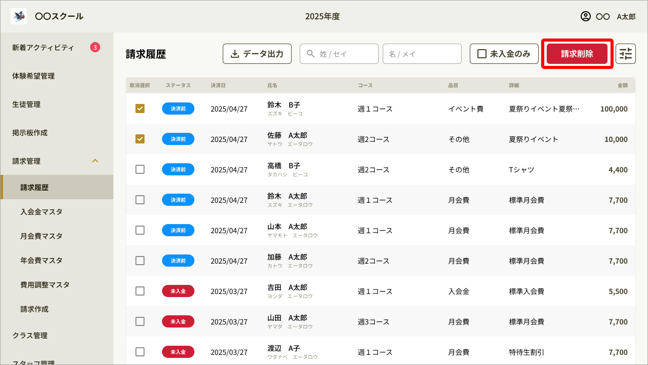Uncheck the row checkbox for 鈴木 B子

pos(140,108)
